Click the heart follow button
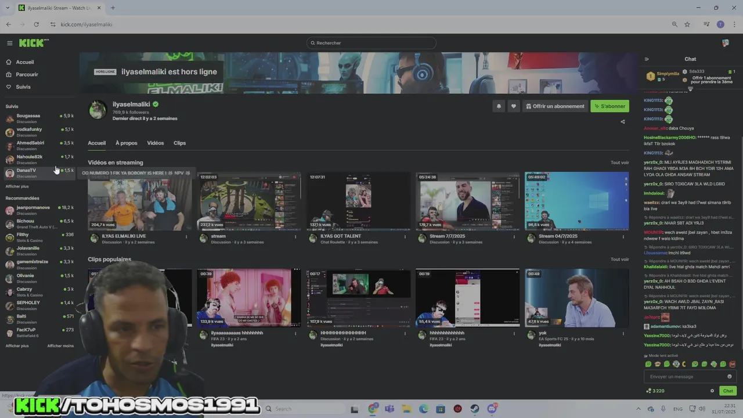The width and height of the screenshot is (743, 418). [513, 106]
